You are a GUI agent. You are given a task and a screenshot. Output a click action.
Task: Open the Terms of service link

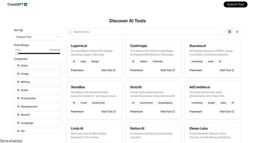[11, 141]
